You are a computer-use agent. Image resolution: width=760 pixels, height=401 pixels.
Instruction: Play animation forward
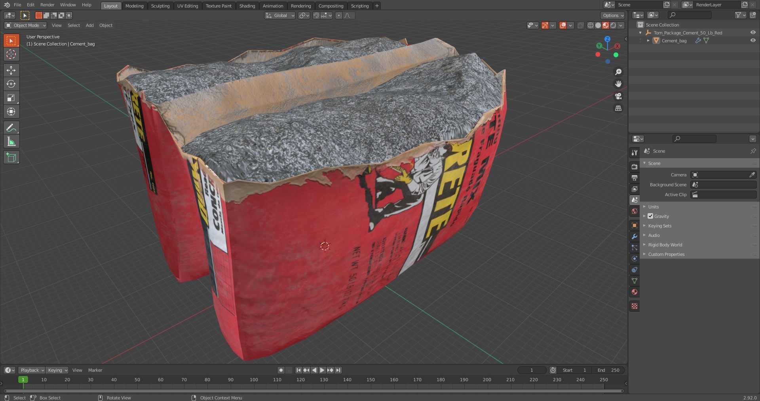click(322, 370)
